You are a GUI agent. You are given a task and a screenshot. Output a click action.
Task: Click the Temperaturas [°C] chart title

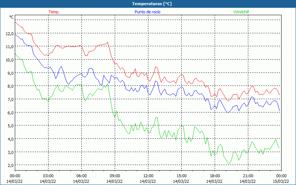[152, 4]
